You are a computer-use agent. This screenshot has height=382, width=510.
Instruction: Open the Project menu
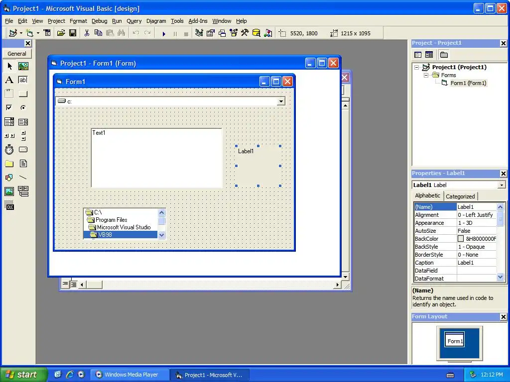pos(56,21)
